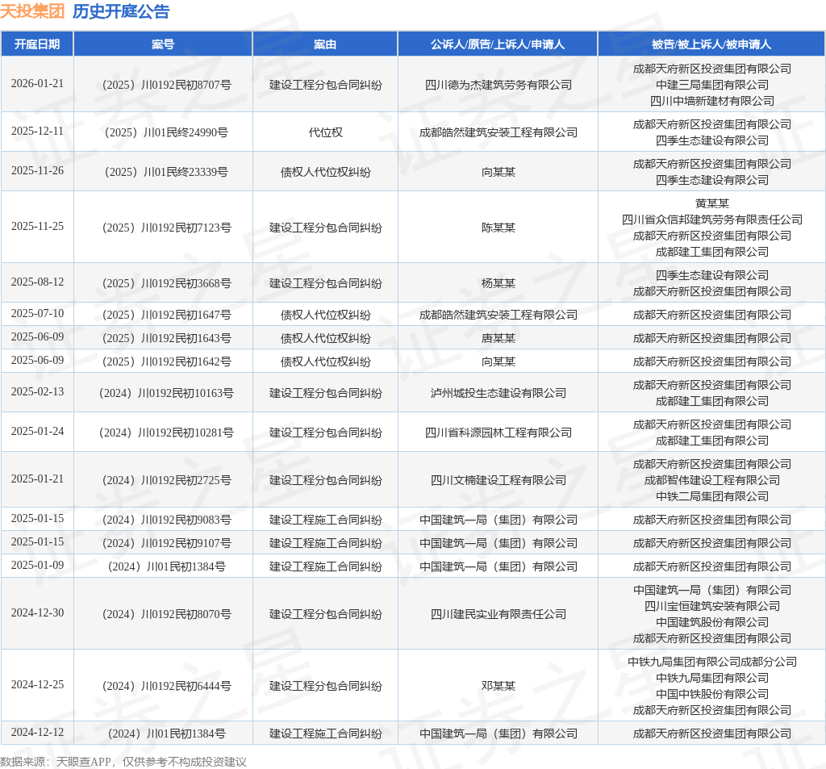Select the 开庭日期 column header
This screenshot has height=769, width=826.
coord(37,44)
